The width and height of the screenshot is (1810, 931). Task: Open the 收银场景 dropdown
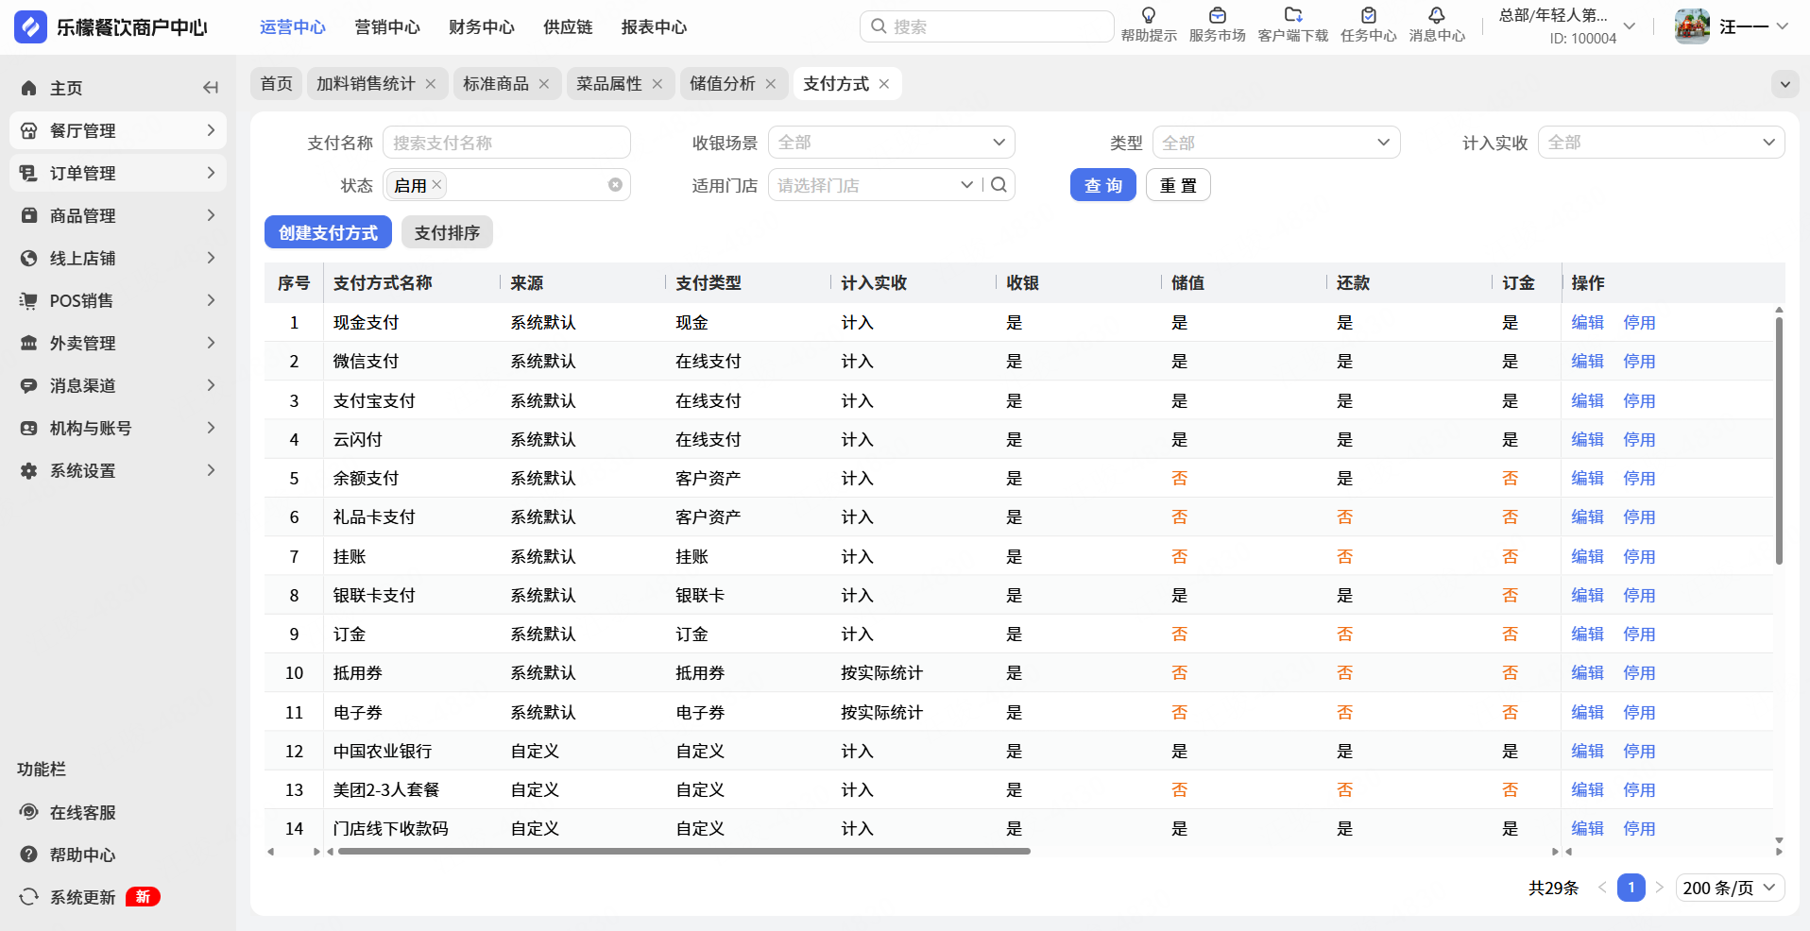pyautogui.click(x=891, y=143)
